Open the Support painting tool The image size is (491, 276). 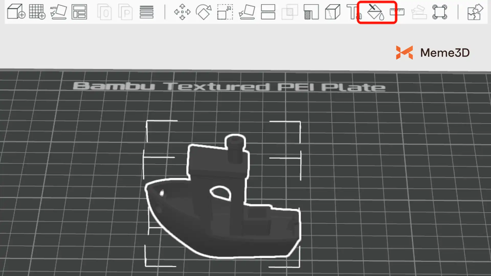click(x=311, y=12)
